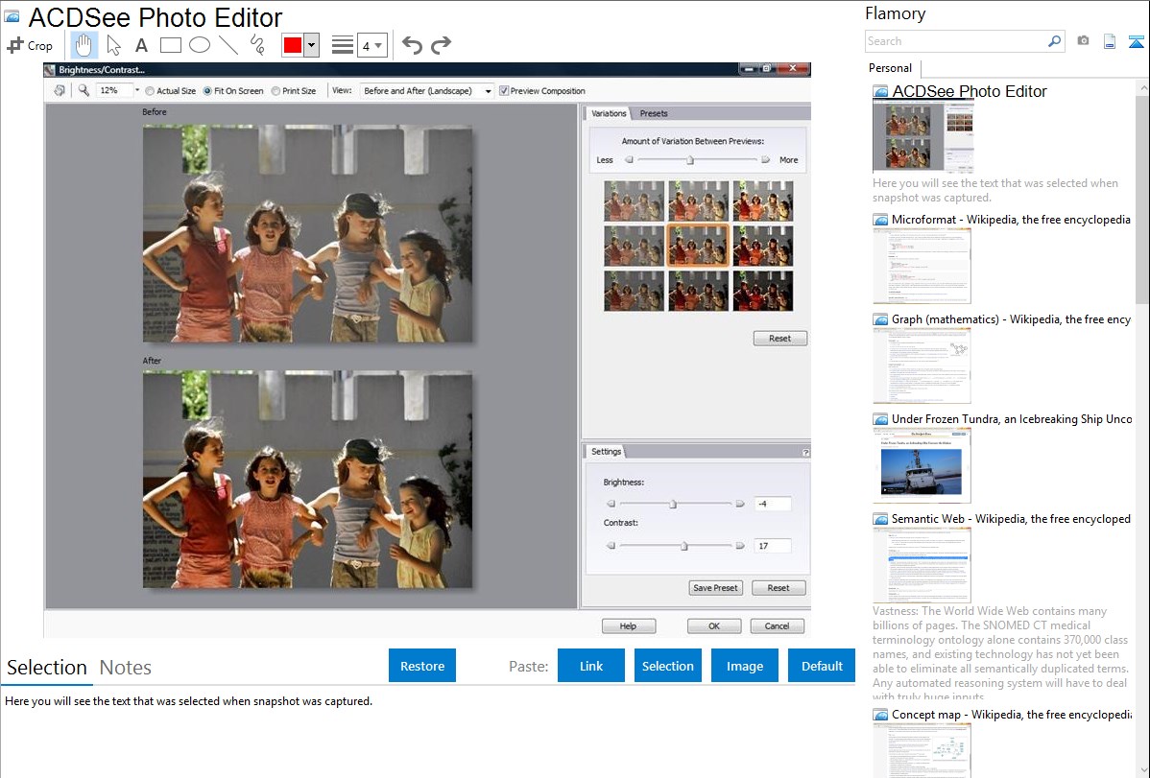Toggle the Preview Composition checkbox
The image size is (1150, 778).
[504, 91]
